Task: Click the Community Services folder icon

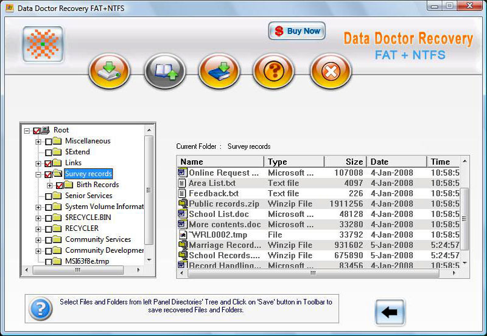Action: [x=57, y=239]
